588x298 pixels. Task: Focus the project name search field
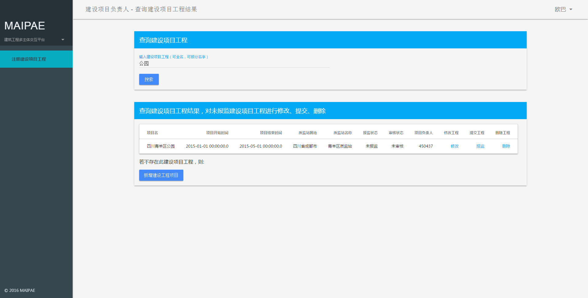[x=234, y=63]
